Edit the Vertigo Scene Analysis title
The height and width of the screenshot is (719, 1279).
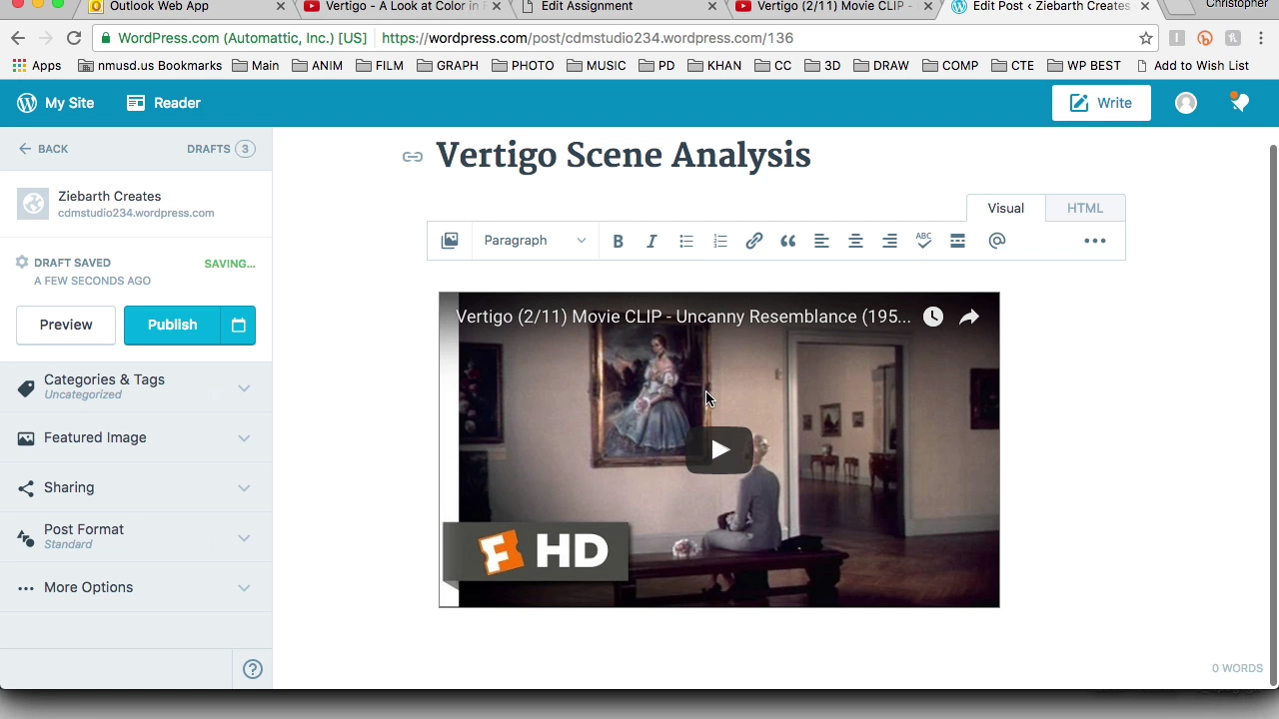point(624,156)
